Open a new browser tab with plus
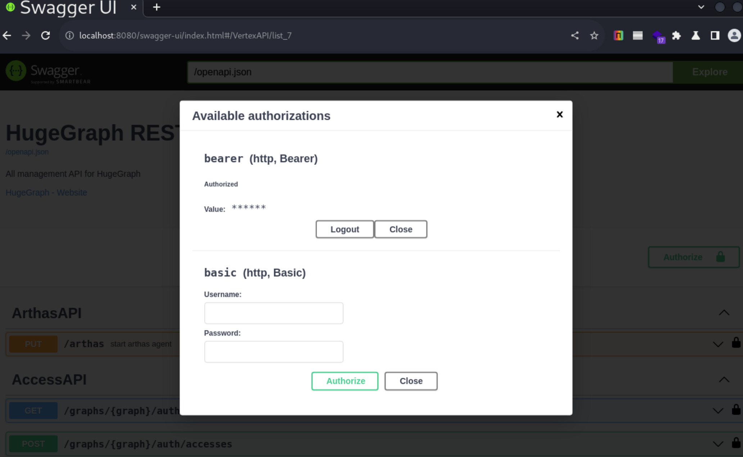 [x=157, y=7]
